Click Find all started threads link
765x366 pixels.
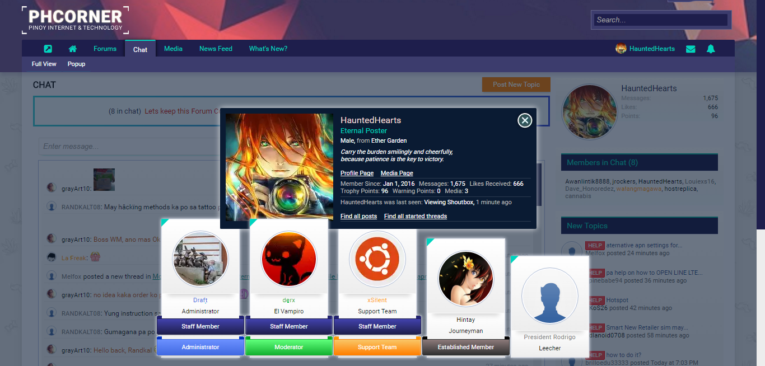(x=416, y=216)
